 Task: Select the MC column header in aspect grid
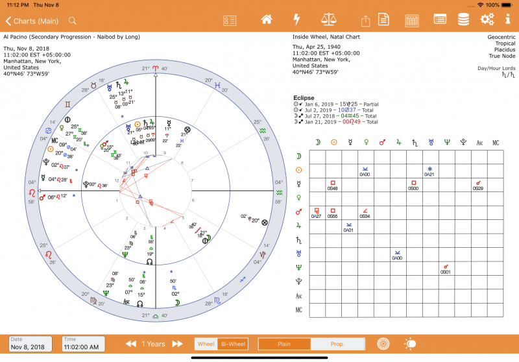click(x=496, y=143)
